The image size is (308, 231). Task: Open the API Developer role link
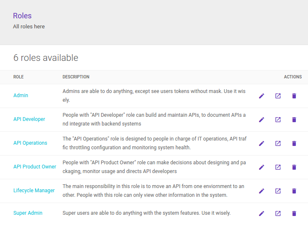(x=29, y=119)
